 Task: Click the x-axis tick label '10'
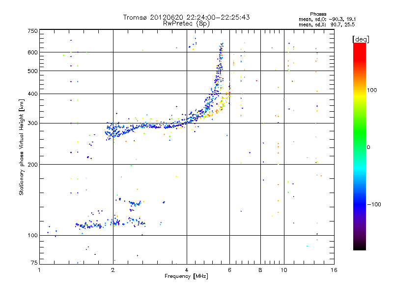tap(284, 270)
